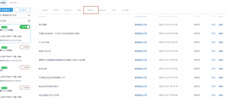Delete the 你应该是针对于公司吧 row
The width and height of the screenshot is (227, 100).
click(x=221, y=95)
